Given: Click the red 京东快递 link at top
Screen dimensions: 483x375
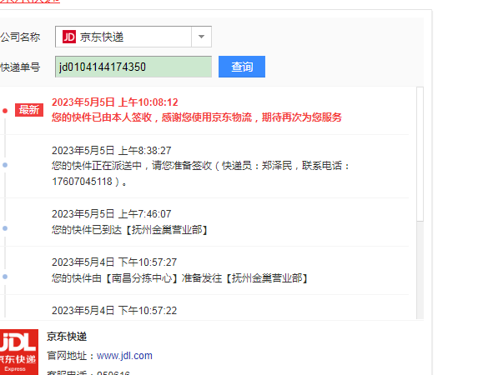Looking at the screenshot, I should [x=30, y=1].
